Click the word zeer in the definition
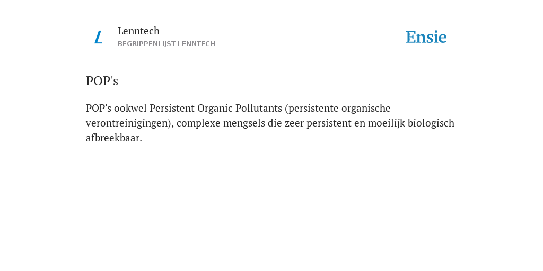543x271 pixels. point(294,124)
